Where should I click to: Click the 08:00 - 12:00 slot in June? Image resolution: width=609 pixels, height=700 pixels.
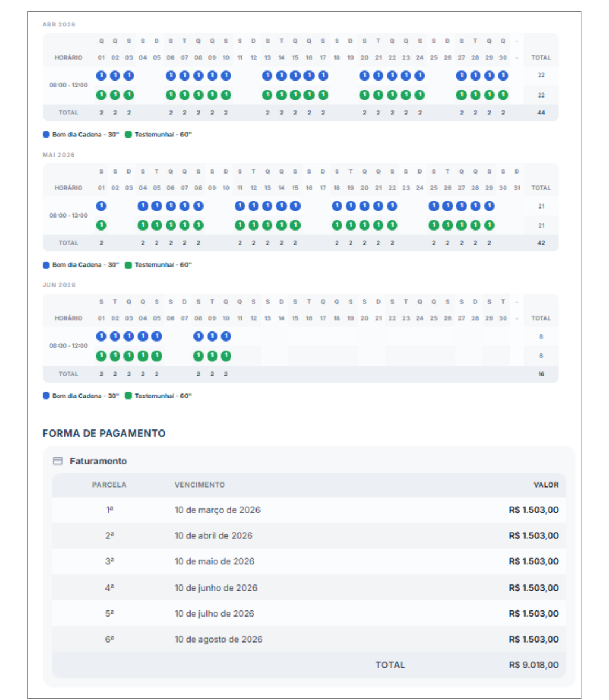coord(68,345)
